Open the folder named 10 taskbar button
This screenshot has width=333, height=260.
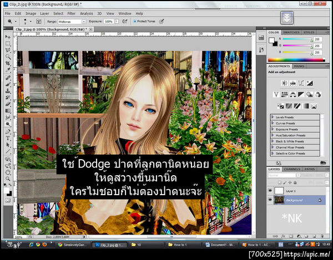click(x=147, y=244)
